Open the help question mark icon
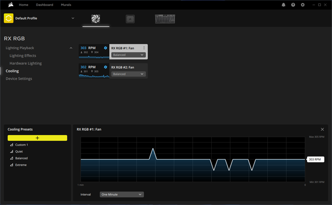332x205 pixels. [293, 5]
